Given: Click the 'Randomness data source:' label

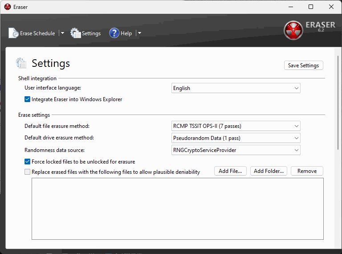Looking at the screenshot, I should [x=54, y=150].
